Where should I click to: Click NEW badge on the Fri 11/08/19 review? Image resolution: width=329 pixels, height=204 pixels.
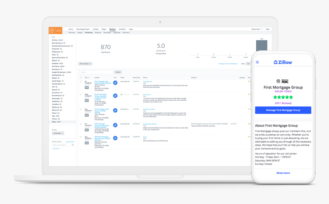click(87, 88)
